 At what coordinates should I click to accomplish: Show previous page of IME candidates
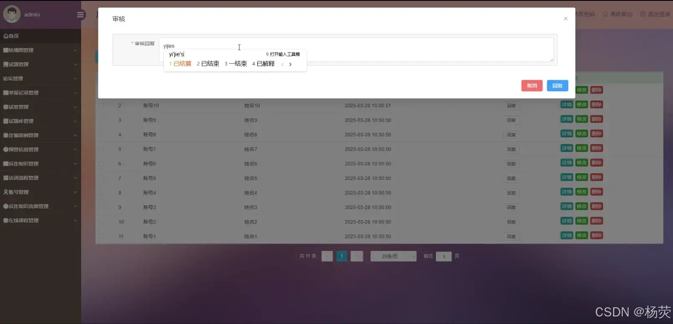point(282,64)
